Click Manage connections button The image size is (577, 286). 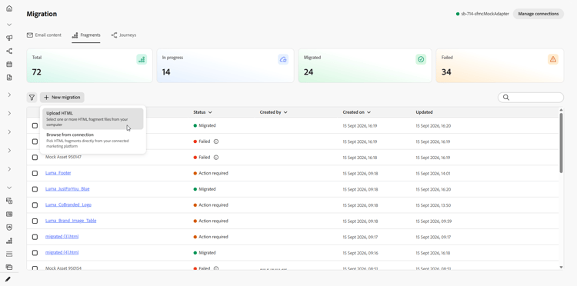pos(539,14)
